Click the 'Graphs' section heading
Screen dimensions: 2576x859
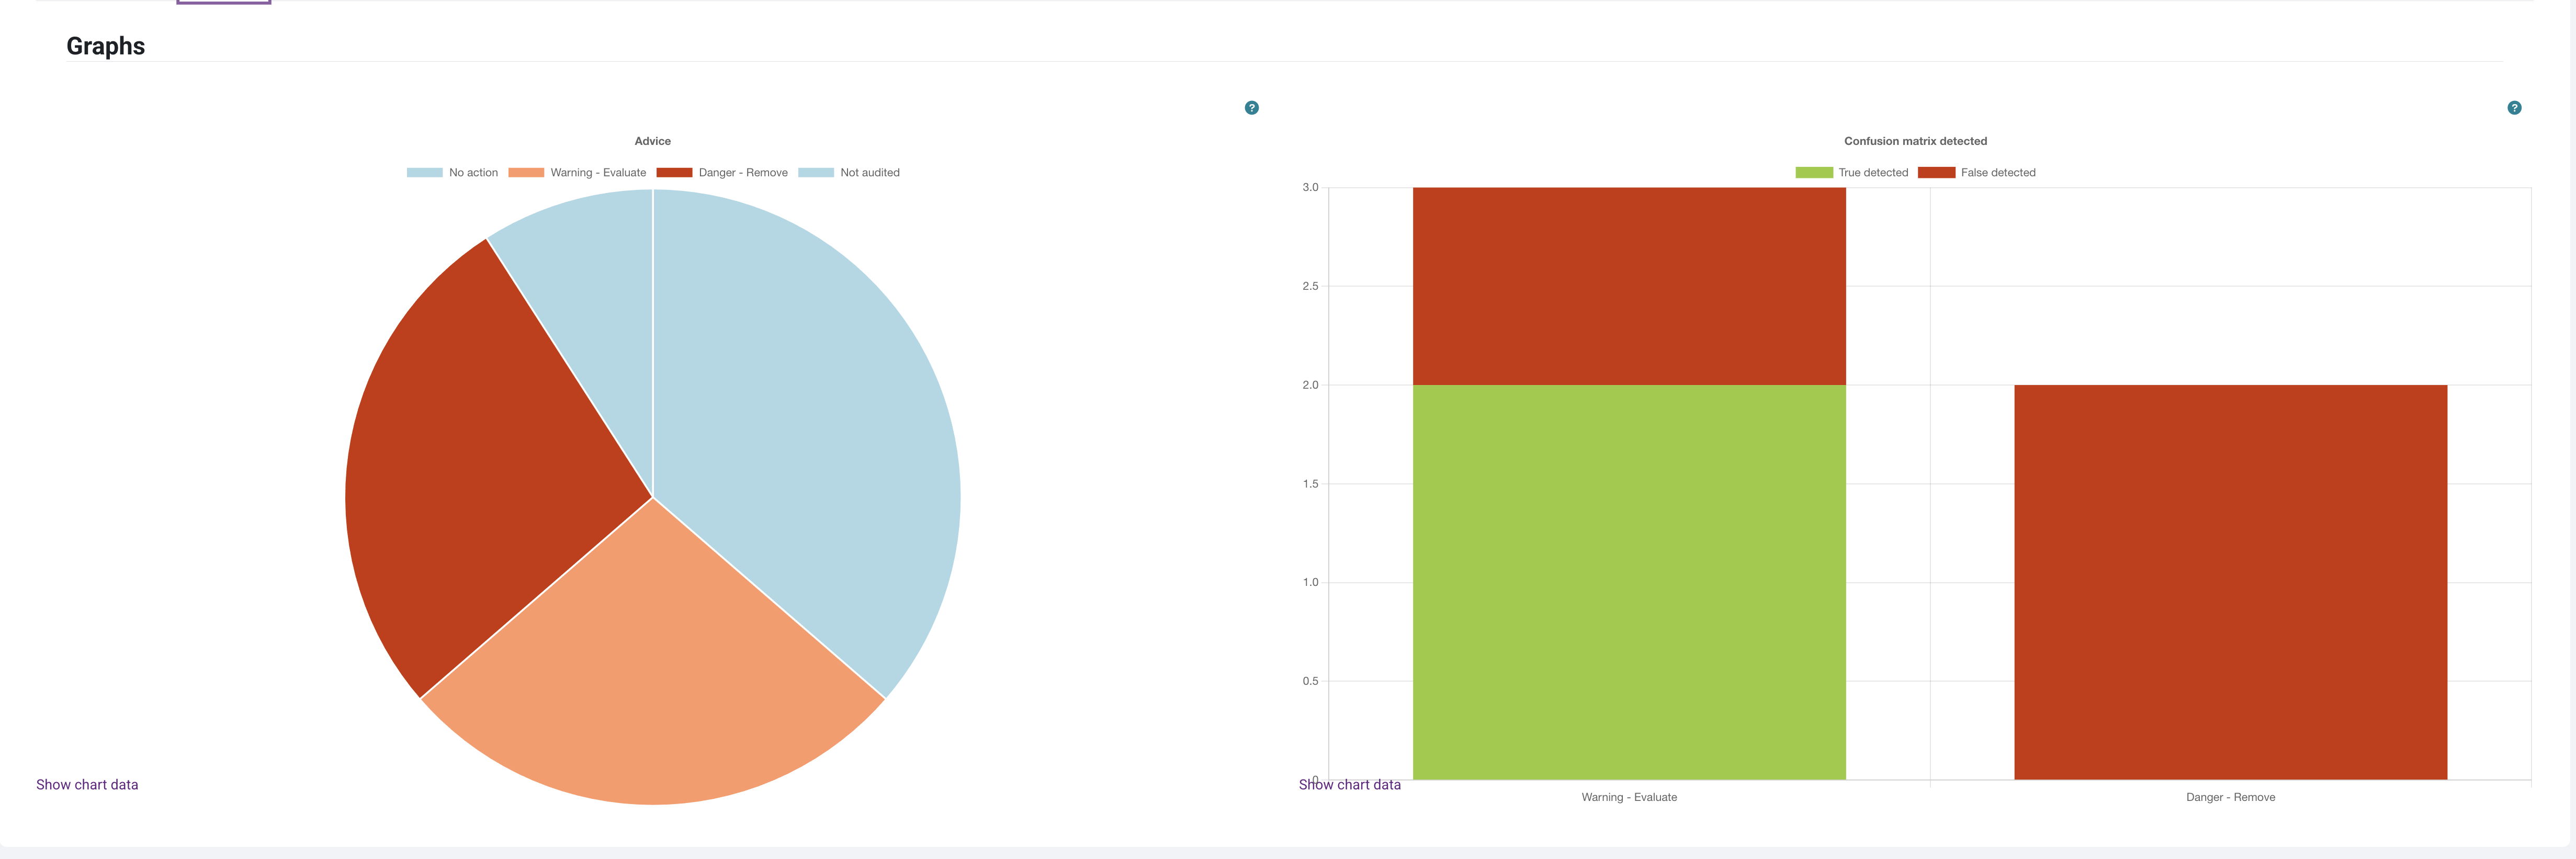coord(105,46)
